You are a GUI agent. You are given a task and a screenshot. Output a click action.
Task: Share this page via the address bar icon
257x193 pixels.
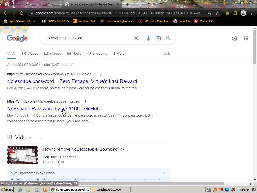[x=209, y=13]
